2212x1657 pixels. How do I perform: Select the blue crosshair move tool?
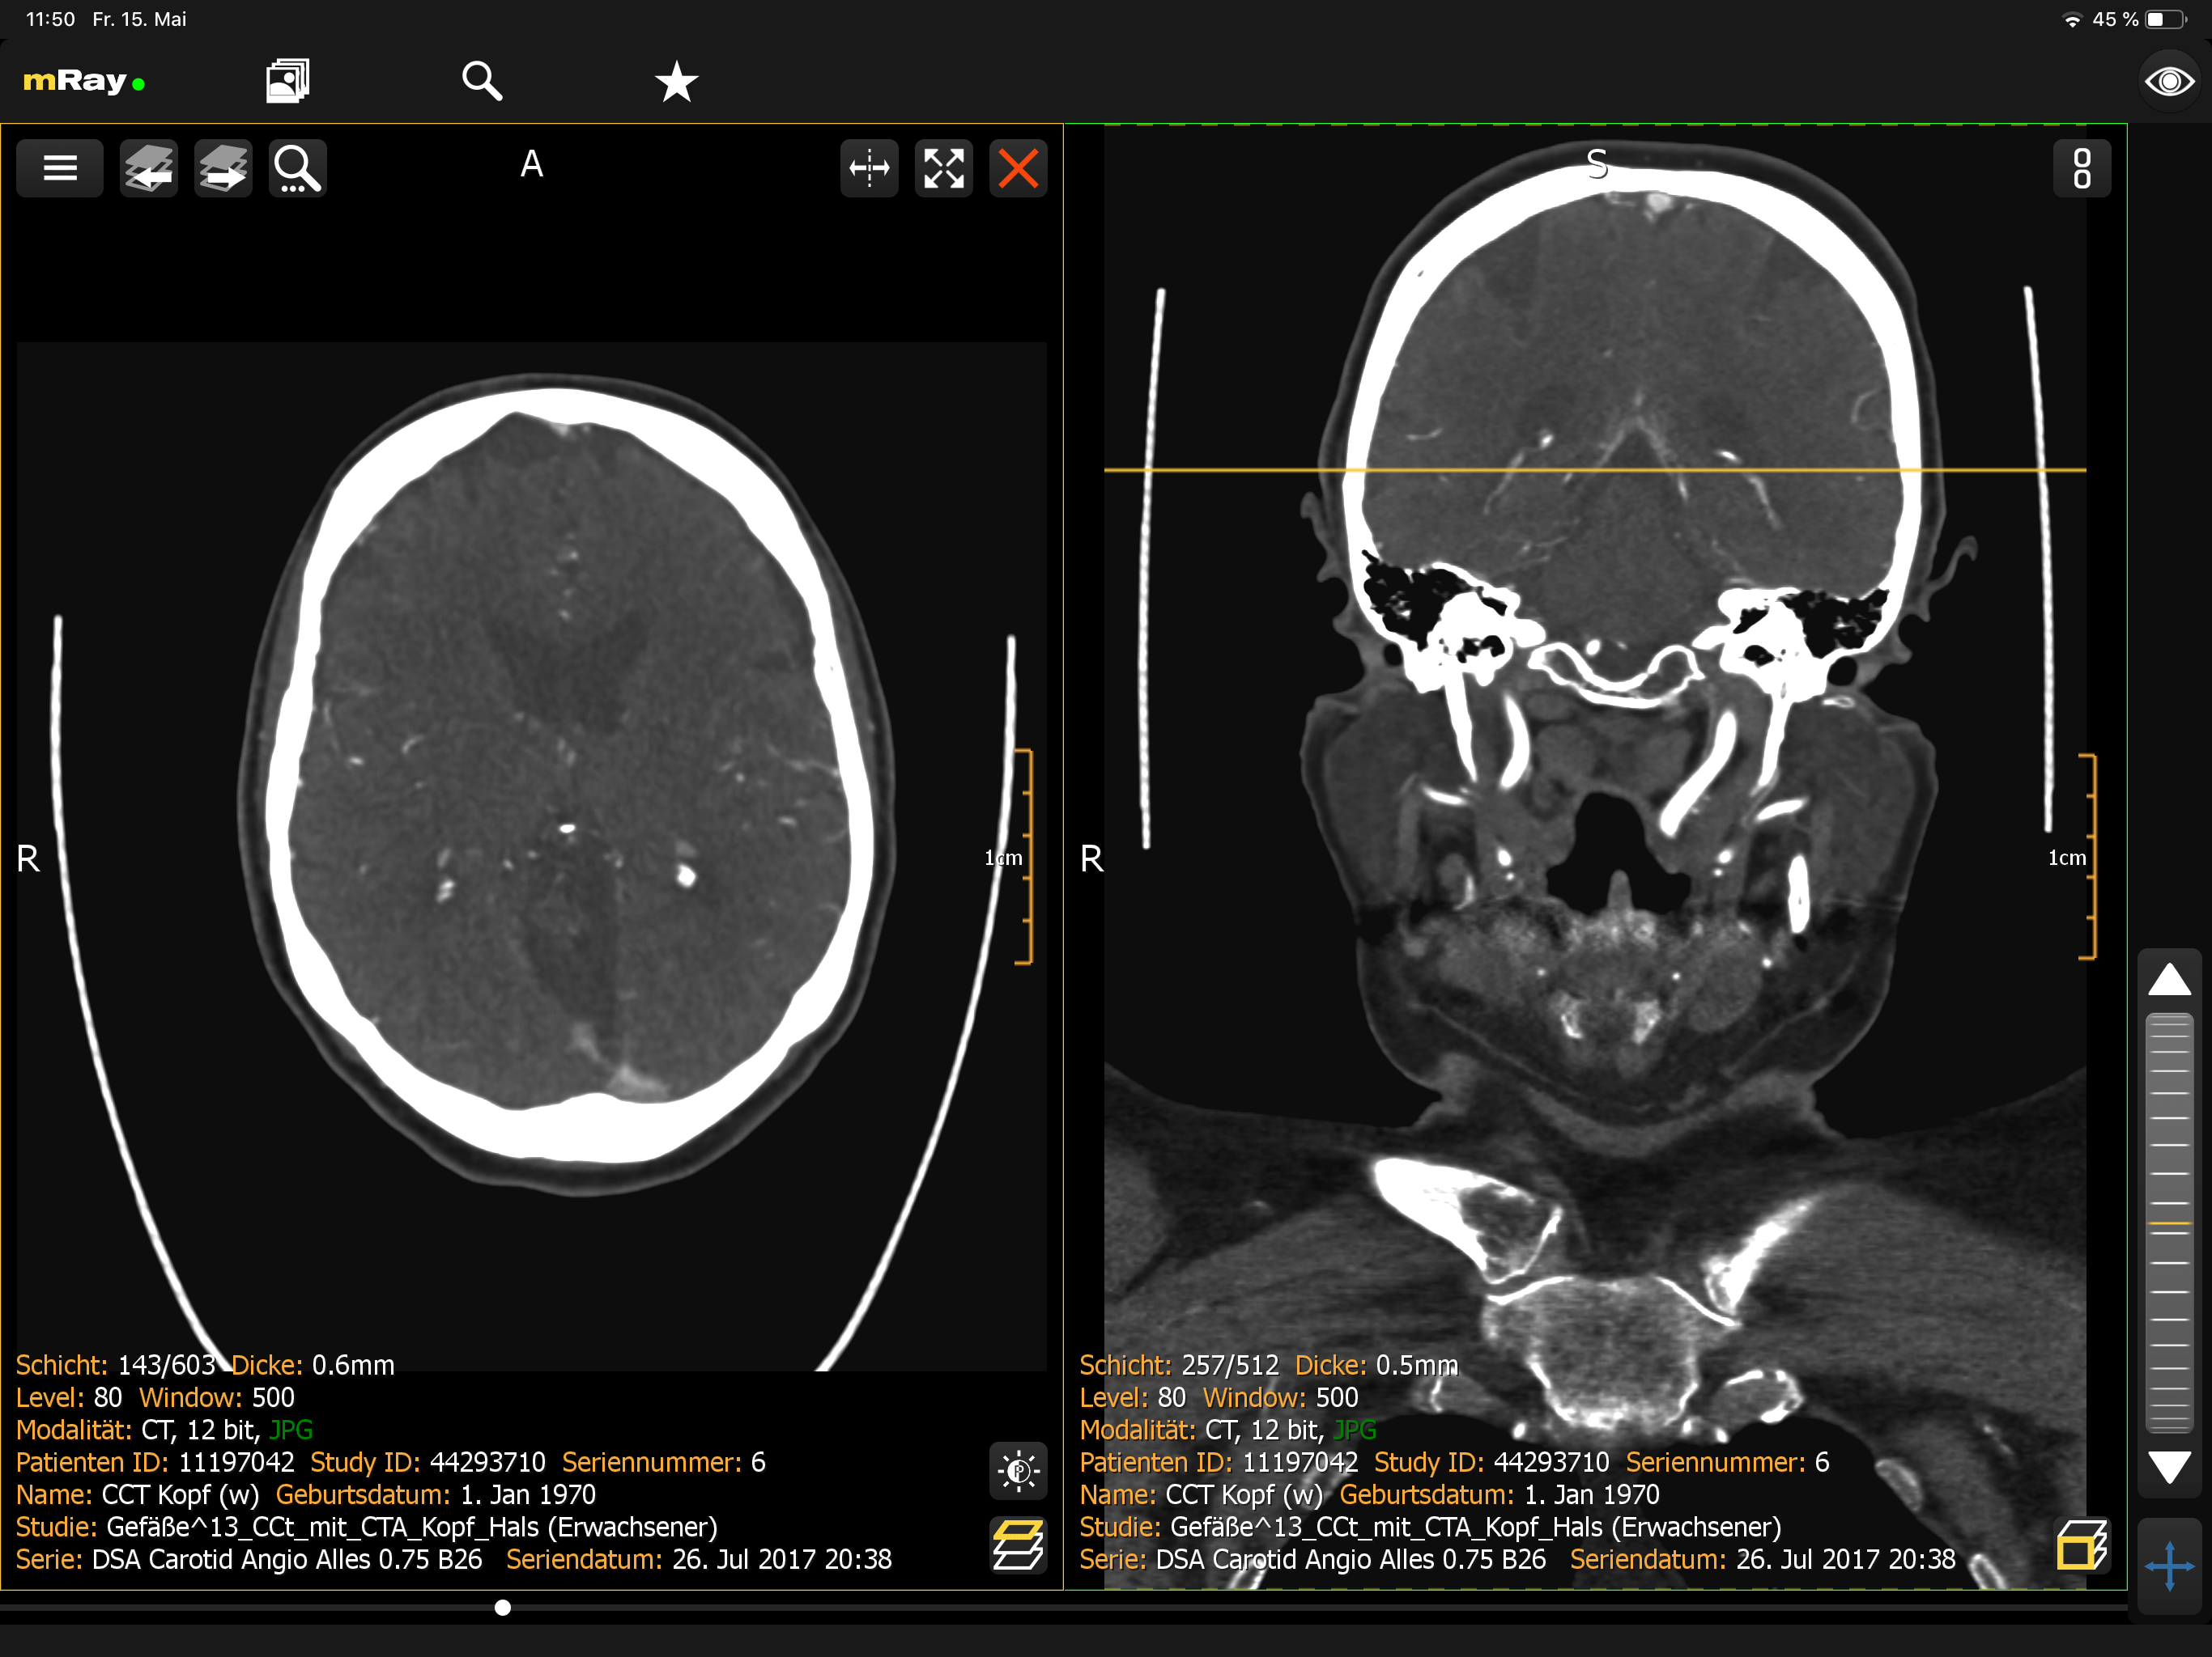coord(2169,1566)
